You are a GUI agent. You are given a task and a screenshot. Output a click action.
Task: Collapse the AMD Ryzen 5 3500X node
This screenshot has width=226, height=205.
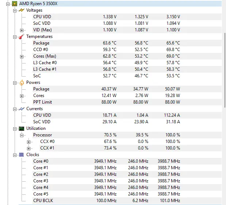click(8, 4)
